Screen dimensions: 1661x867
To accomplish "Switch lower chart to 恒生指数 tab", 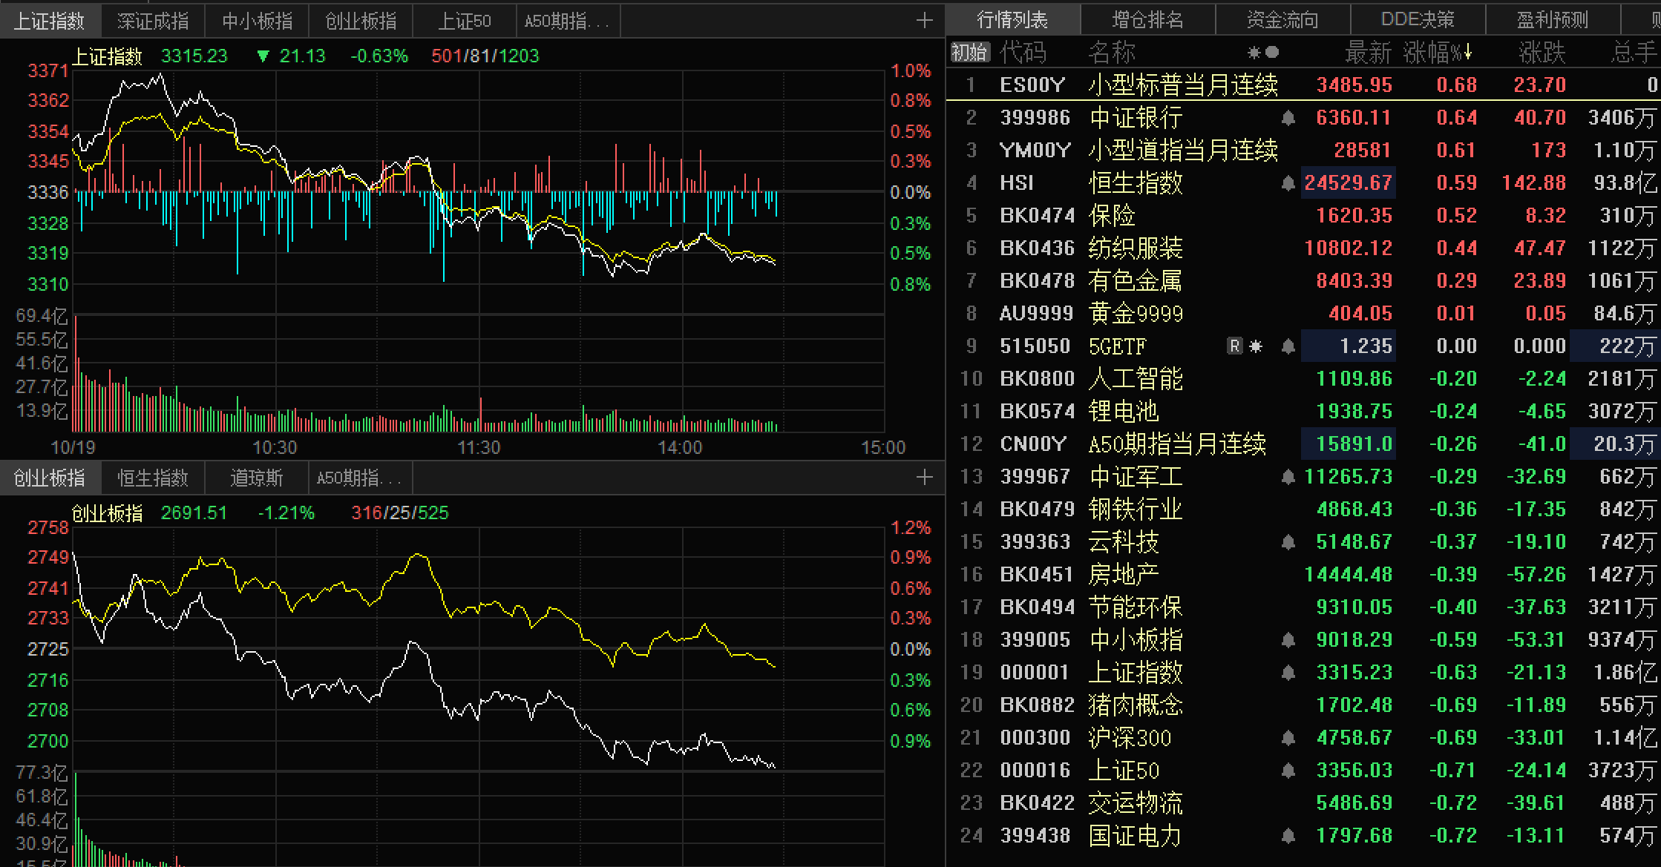I will tap(153, 478).
